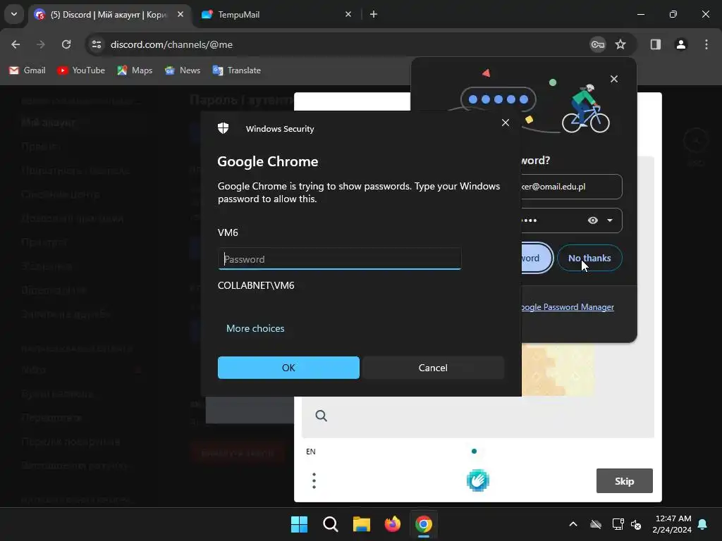The image size is (722, 541).
Task: Click the muted volume tray icon
Action: tap(637, 524)
